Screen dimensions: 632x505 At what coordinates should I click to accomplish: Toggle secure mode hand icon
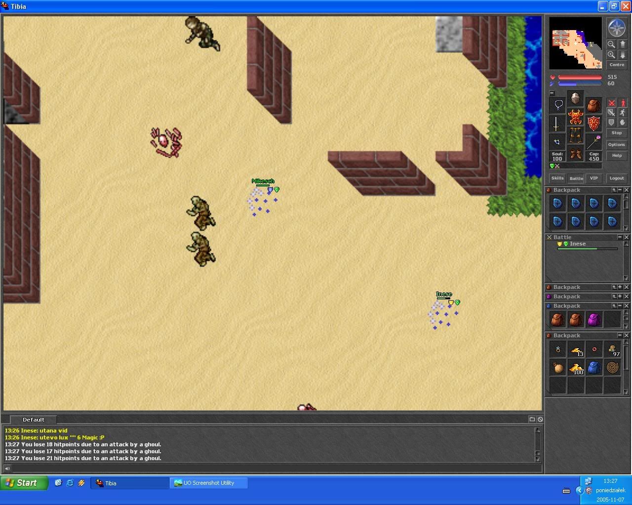pyautogui.click(x=623, y=122)
